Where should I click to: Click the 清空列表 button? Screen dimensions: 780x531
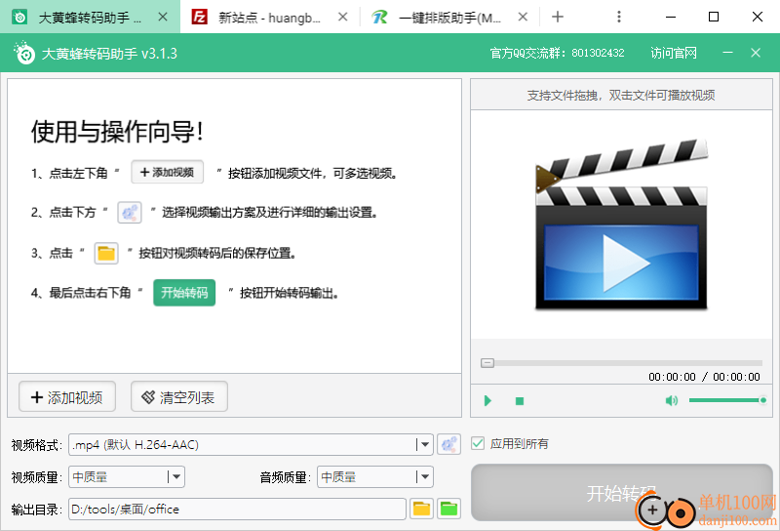click(x=179, y=397)
